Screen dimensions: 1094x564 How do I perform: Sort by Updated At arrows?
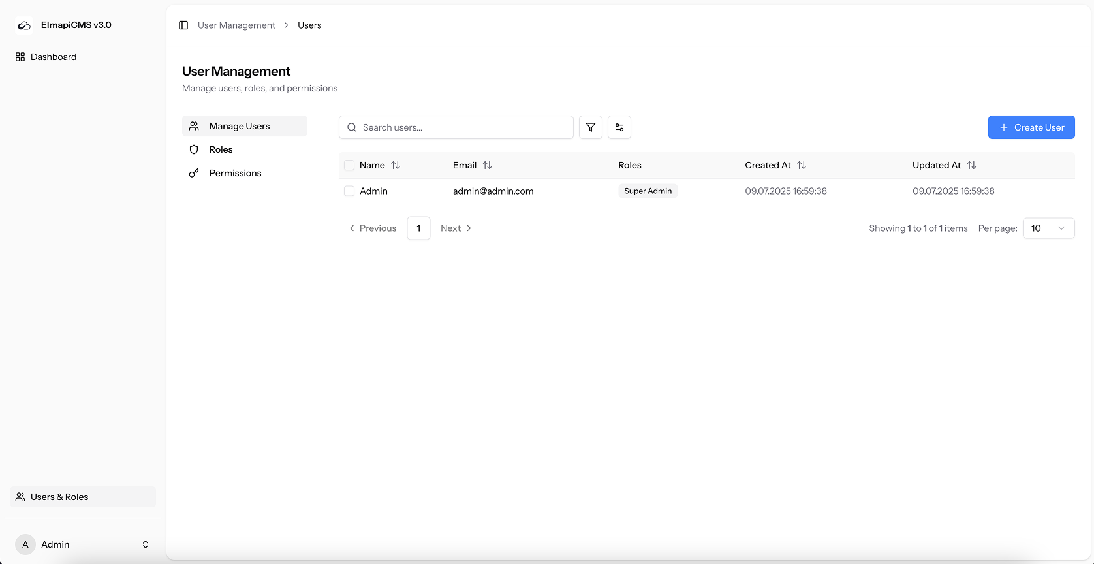pos(971,166)
